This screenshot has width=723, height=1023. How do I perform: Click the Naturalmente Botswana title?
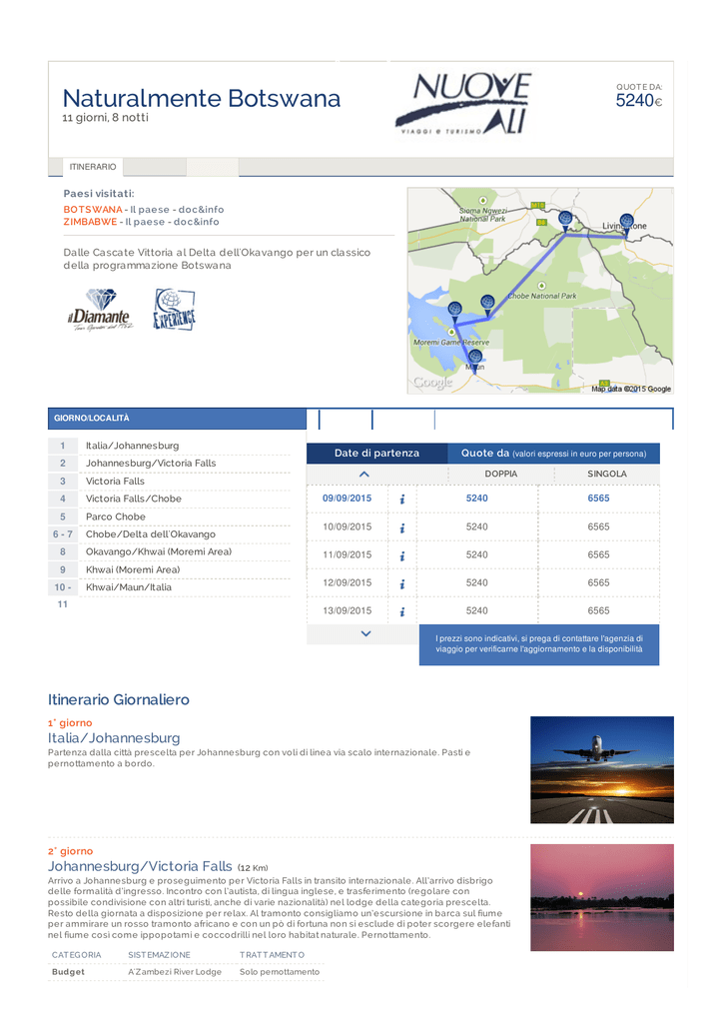point(202,99)
